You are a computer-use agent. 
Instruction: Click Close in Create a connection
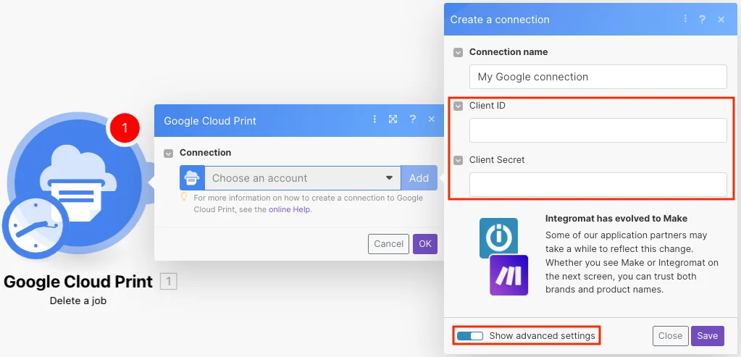670,336
